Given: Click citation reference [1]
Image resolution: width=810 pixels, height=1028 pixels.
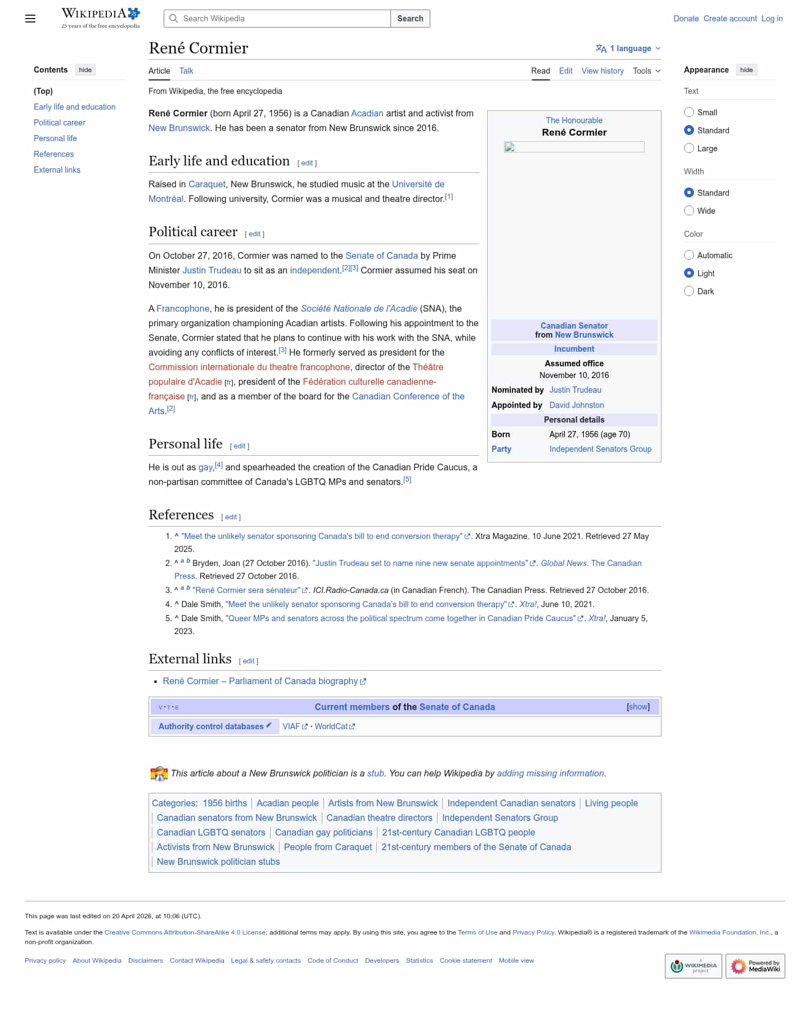Looking at the screenshot, I should point(449,197).
